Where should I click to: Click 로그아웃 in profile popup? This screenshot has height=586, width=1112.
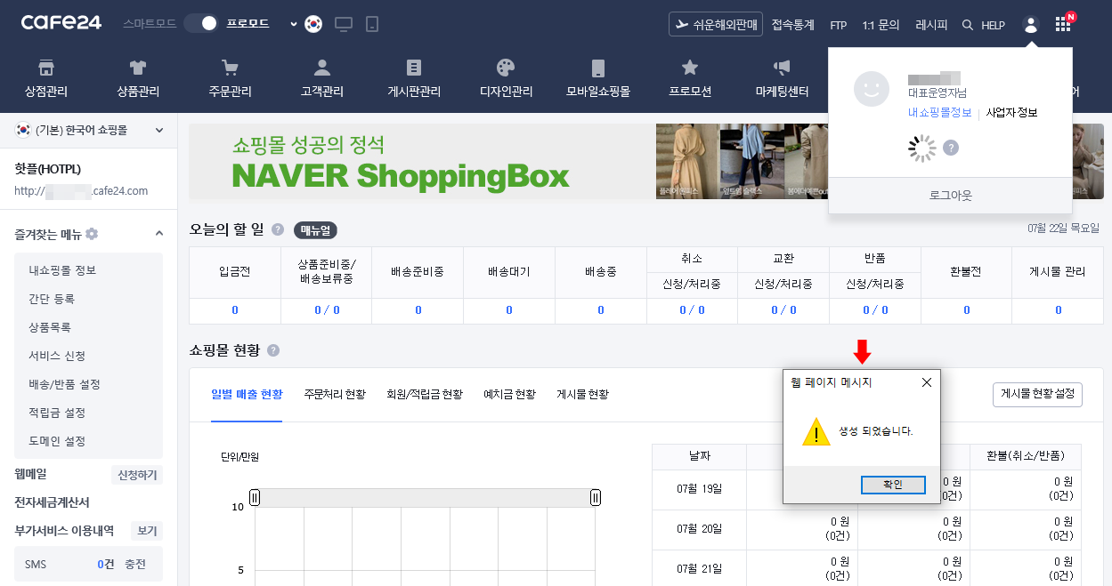pyautogui.click(x=950, y=195)
